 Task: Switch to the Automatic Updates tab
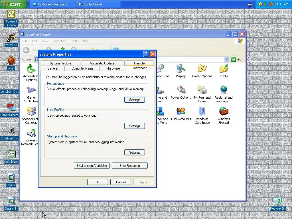coord(103,63)
